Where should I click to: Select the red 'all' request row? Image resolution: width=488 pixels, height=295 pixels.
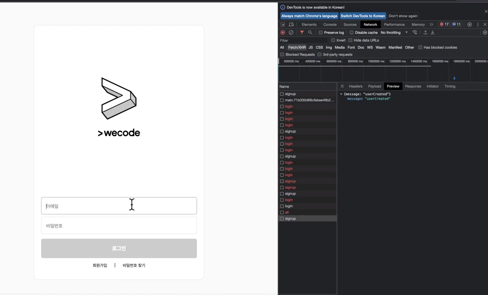pyautogui.click(x=307, y=213)
